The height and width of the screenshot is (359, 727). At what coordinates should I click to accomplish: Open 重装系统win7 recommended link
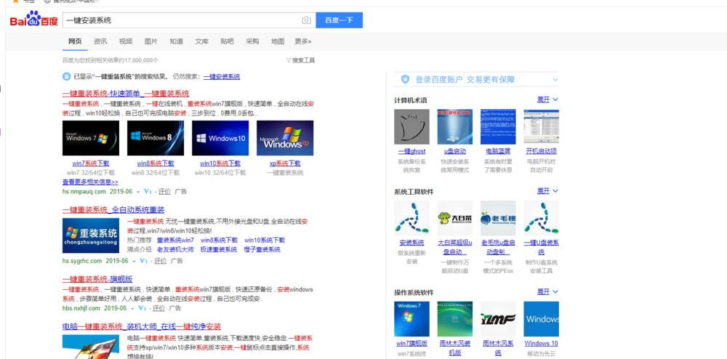coord(175,241)
